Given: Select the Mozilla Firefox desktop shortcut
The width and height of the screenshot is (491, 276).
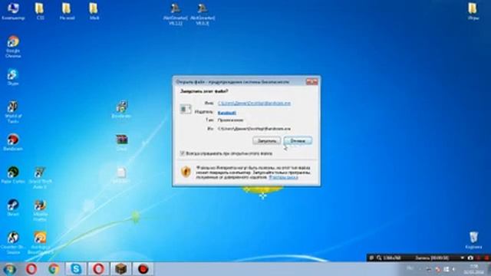Looking at the screenshot, I should coord(40,210).
